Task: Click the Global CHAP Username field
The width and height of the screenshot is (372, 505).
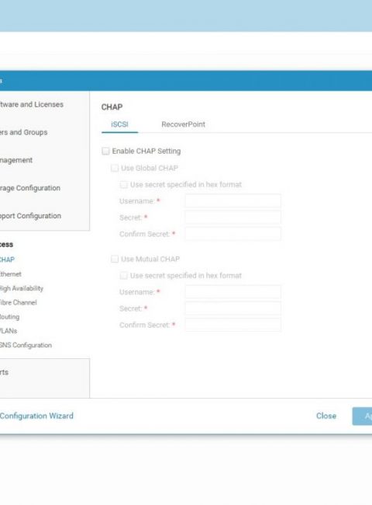Action: coord(233,201)
